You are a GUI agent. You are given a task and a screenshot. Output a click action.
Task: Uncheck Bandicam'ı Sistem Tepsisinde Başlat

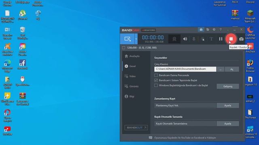click(156, 81)
